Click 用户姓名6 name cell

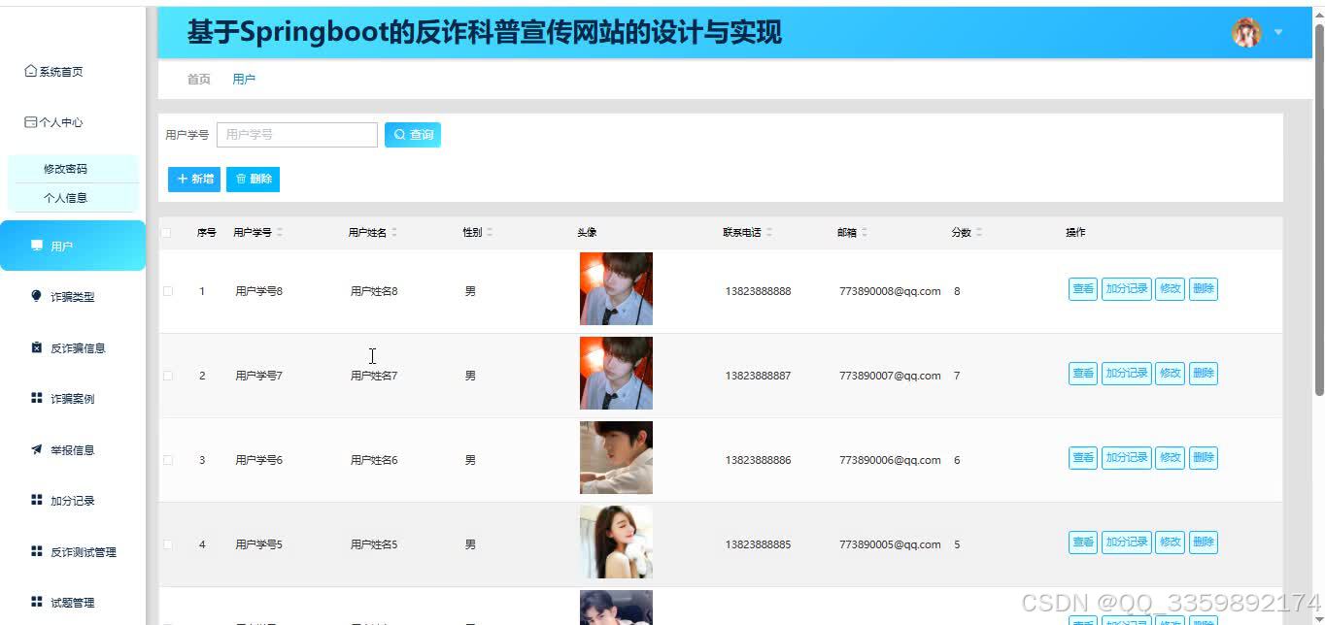tap(374, 460)
